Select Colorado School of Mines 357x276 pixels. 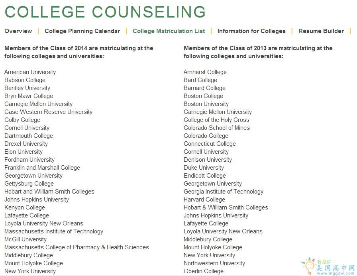[217, 128]
